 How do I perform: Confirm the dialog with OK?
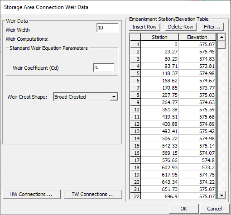click(x=184, y=209)
